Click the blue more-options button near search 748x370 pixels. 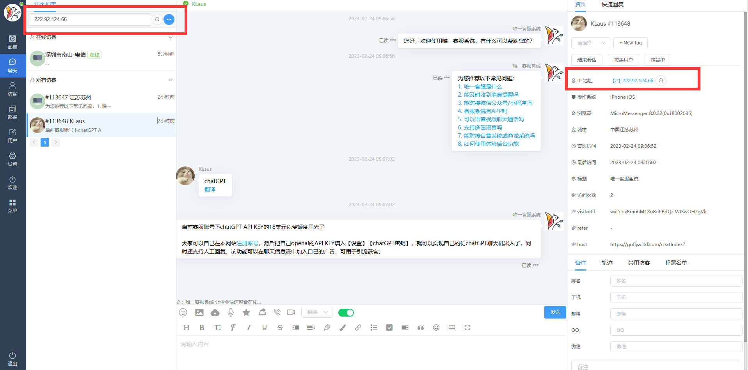(x=169, y=19)
